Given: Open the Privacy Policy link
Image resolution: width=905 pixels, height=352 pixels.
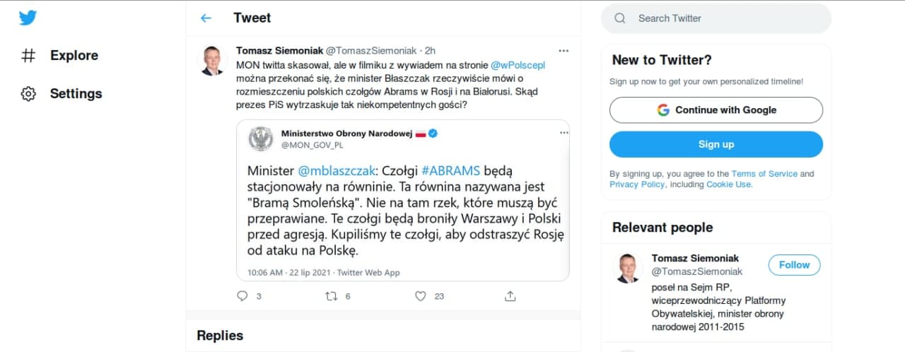Looking at the screenshot, I should click(636, 184).
